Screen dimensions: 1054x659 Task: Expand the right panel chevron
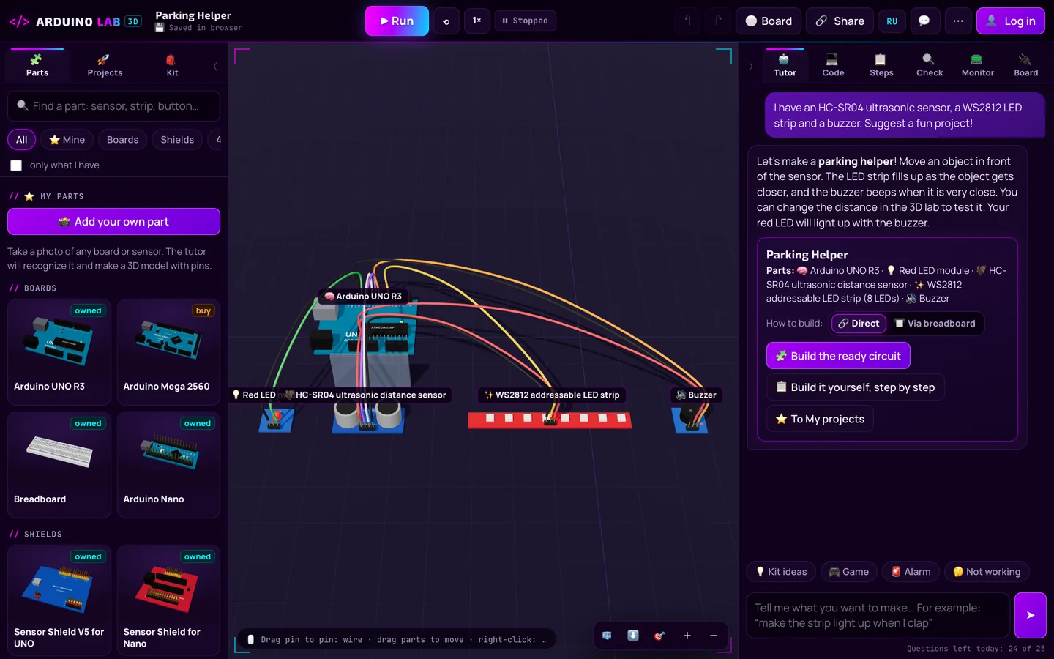(751, 66)
